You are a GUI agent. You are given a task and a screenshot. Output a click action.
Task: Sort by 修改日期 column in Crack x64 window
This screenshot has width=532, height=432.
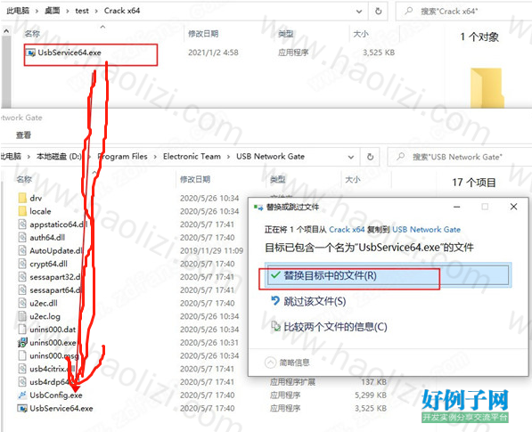coord(203,34)
